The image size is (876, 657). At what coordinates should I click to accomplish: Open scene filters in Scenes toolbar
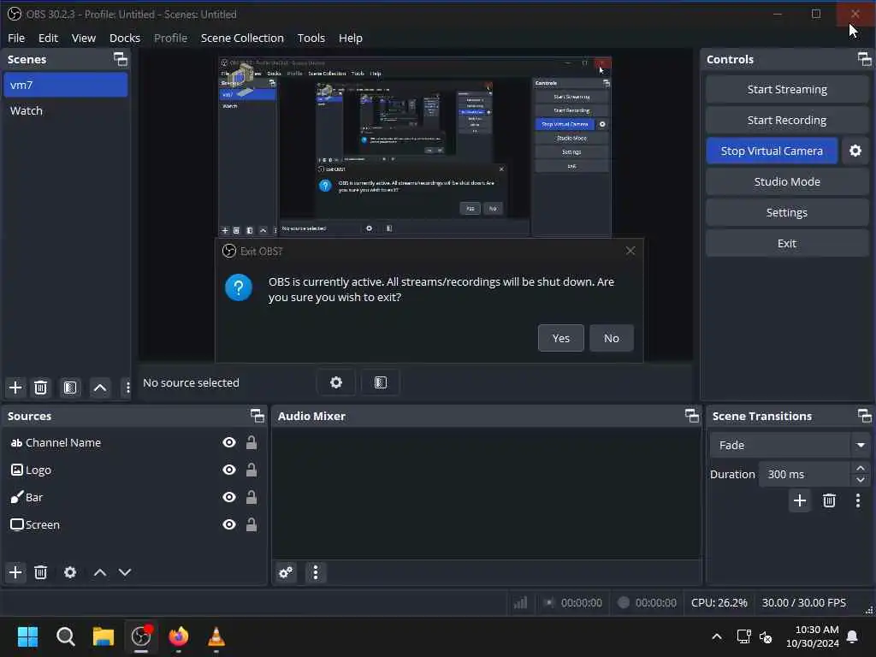coord(70,388)
